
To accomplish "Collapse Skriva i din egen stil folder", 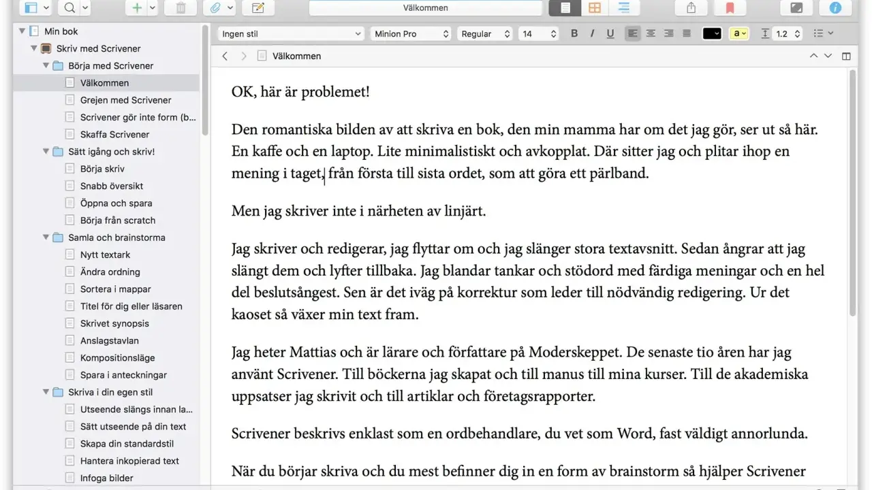I will 46,392.
